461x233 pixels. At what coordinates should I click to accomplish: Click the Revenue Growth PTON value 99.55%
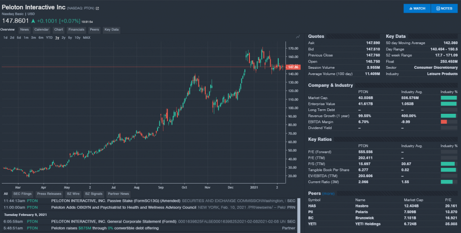pos(365,116)
